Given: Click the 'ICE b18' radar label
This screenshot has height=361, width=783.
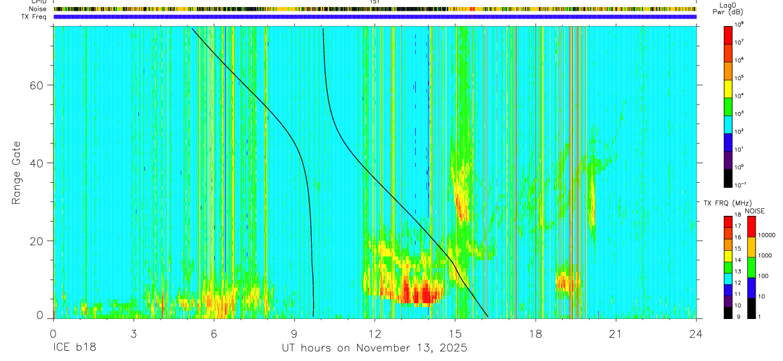Looking at the screenshot, I should 76,348.
